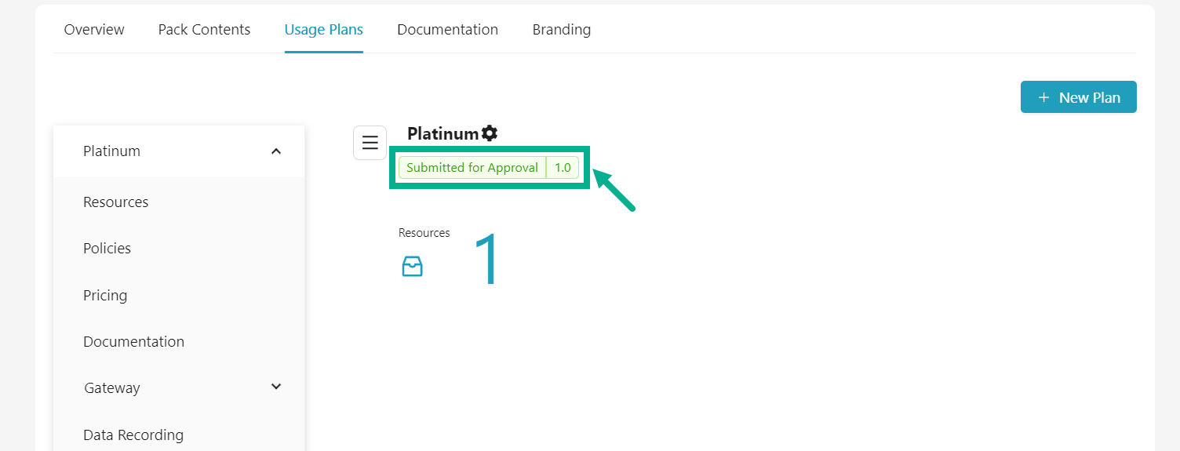The width and height of the screenshot is (1180, 451).
Task: Select Pricing in the sidebar
Action: coord(105,296)
